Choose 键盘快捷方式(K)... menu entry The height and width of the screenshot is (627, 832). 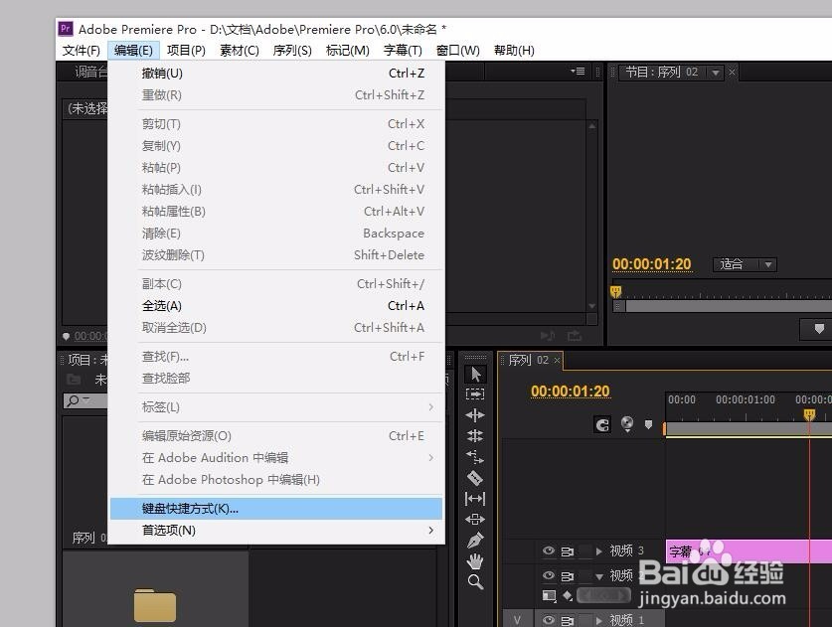[276, 508]
